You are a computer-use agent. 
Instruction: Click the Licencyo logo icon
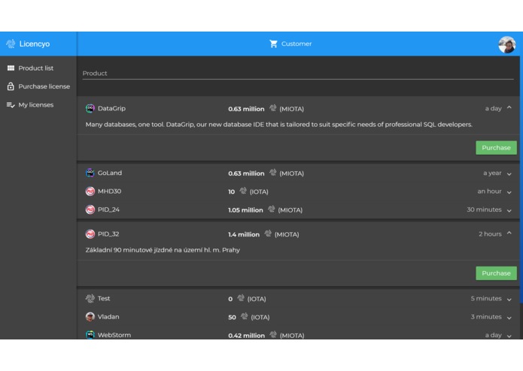(11, 44)
